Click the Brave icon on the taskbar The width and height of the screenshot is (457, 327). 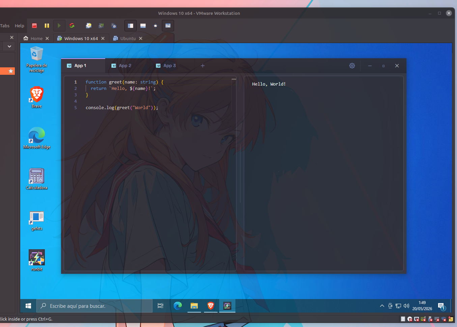click(x=211, y=306)
